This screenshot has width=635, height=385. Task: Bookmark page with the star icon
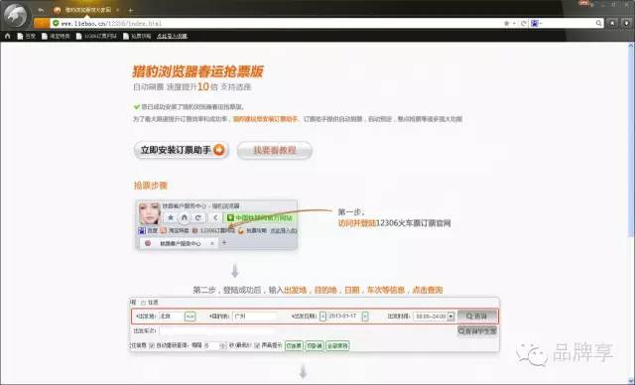click(x=506, y=24)
